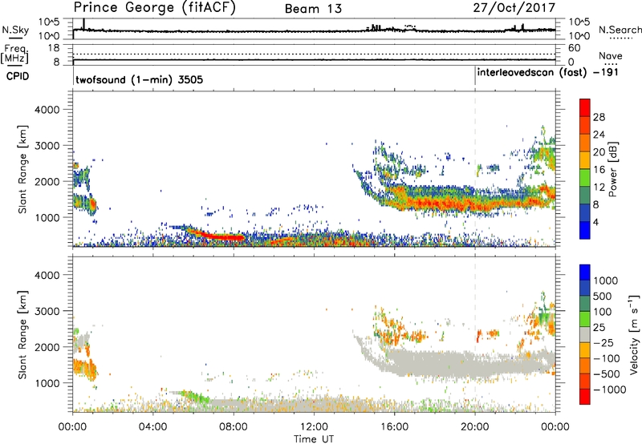Click the "N.Search" legend label
The width and height of the screenshot is (642, 444).
coord(620,30)
